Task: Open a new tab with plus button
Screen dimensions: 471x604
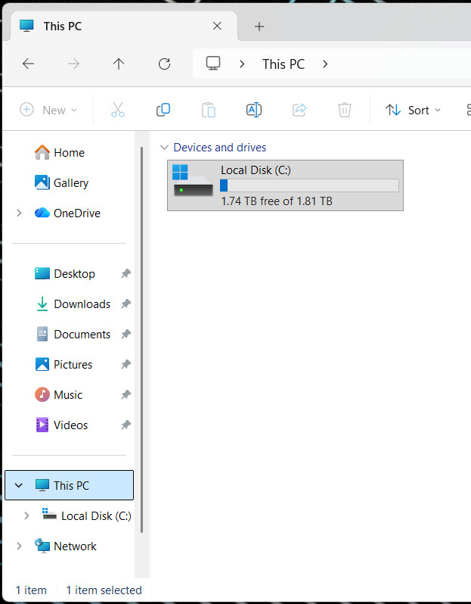Action: 259,26
